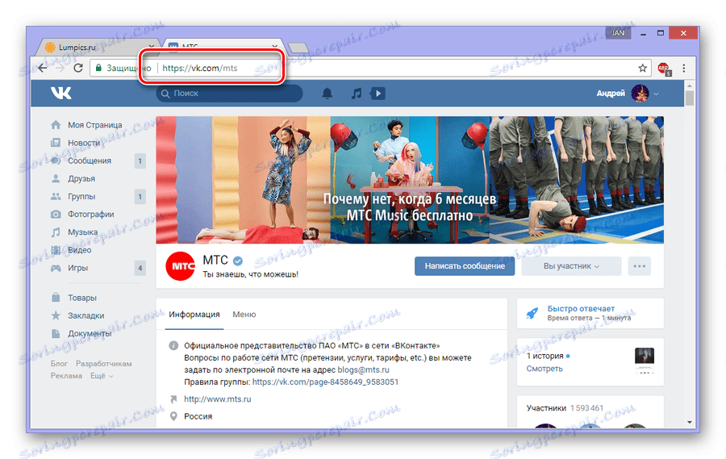Open the Разработчикам footer link
726x459 pixels.
click(x=104, y=364)
